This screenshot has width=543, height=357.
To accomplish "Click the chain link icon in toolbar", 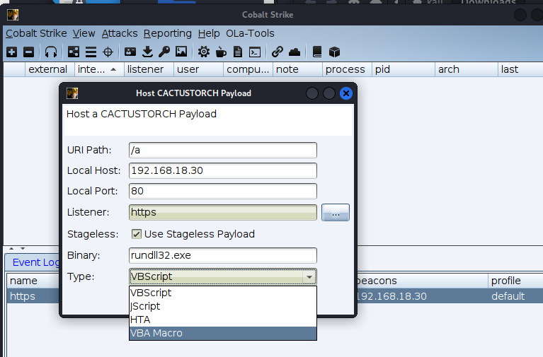I will [278, 52].
